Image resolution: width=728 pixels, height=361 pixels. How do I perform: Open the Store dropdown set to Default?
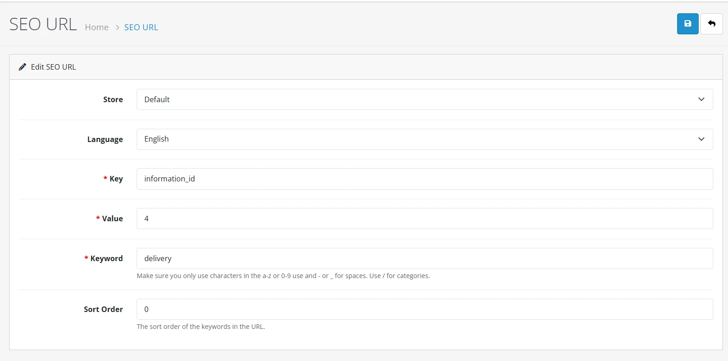(x=425, y=99)
